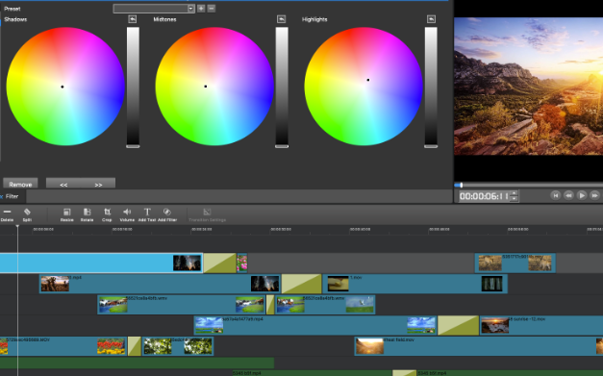Skip the preview to the start
This screenshot has height=376, width=603.
coord(555,195)
